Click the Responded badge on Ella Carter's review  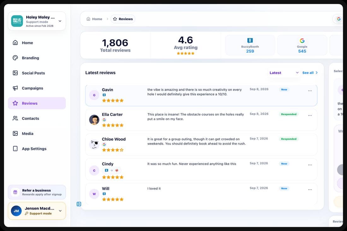point(289,114)
